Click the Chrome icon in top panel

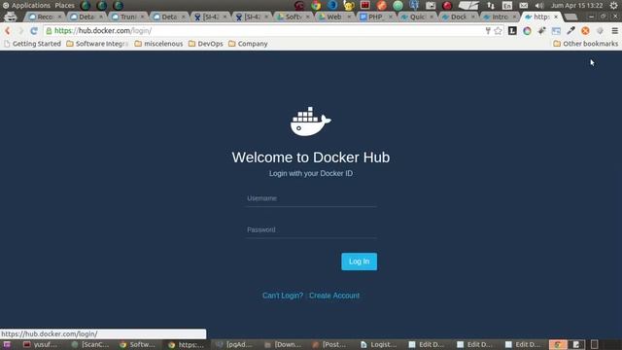point(316,5)
